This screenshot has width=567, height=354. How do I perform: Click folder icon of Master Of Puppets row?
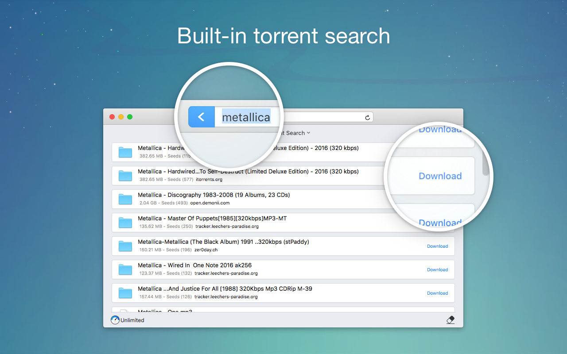[125, 223]
